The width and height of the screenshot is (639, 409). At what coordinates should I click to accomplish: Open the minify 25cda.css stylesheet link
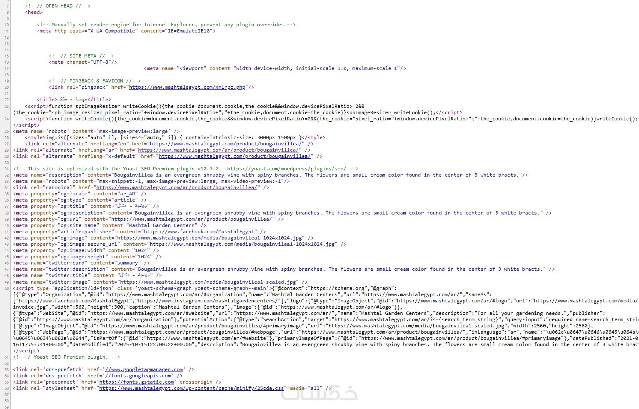[192, 388]
